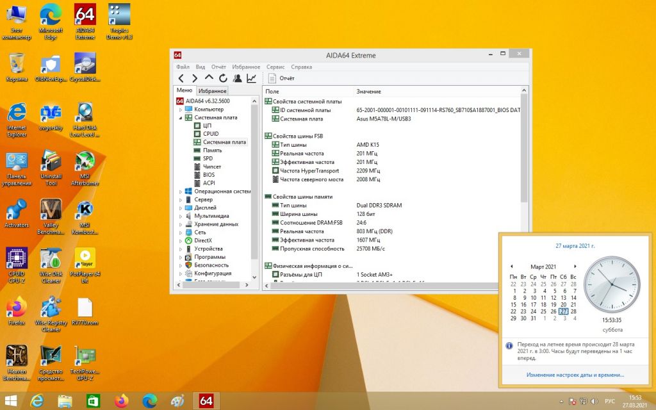Select CPUID in the tree
The width and height of the screenshot is (656, 410).
point(210,134)
